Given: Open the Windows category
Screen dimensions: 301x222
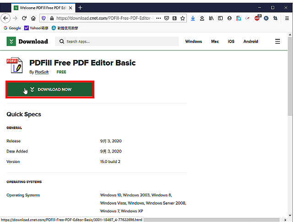Looking at the screenshot, I should pos(193,41).
